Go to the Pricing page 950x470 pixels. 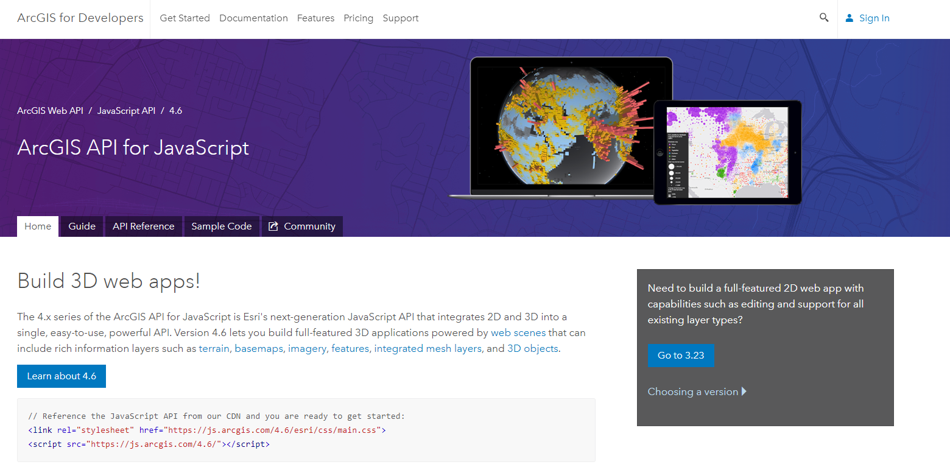358,18
